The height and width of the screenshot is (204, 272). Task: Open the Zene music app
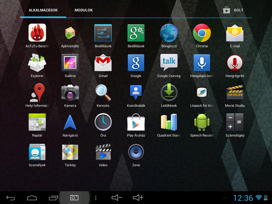click(x=136, y=155)
